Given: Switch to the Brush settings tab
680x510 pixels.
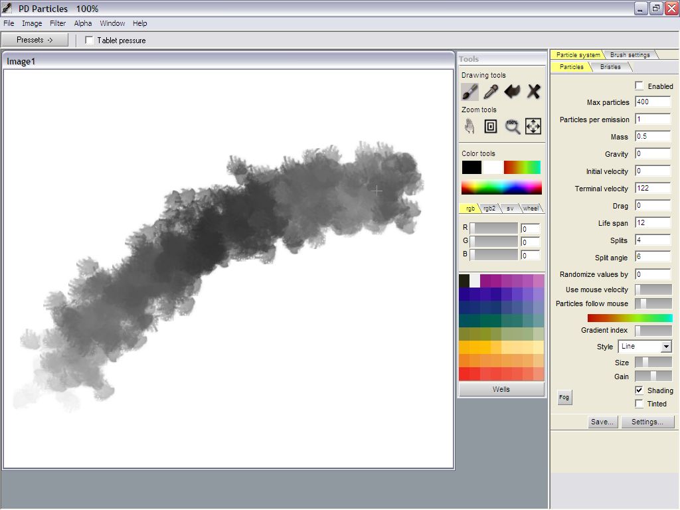Looking at the screenshot, I should [630, 55].
